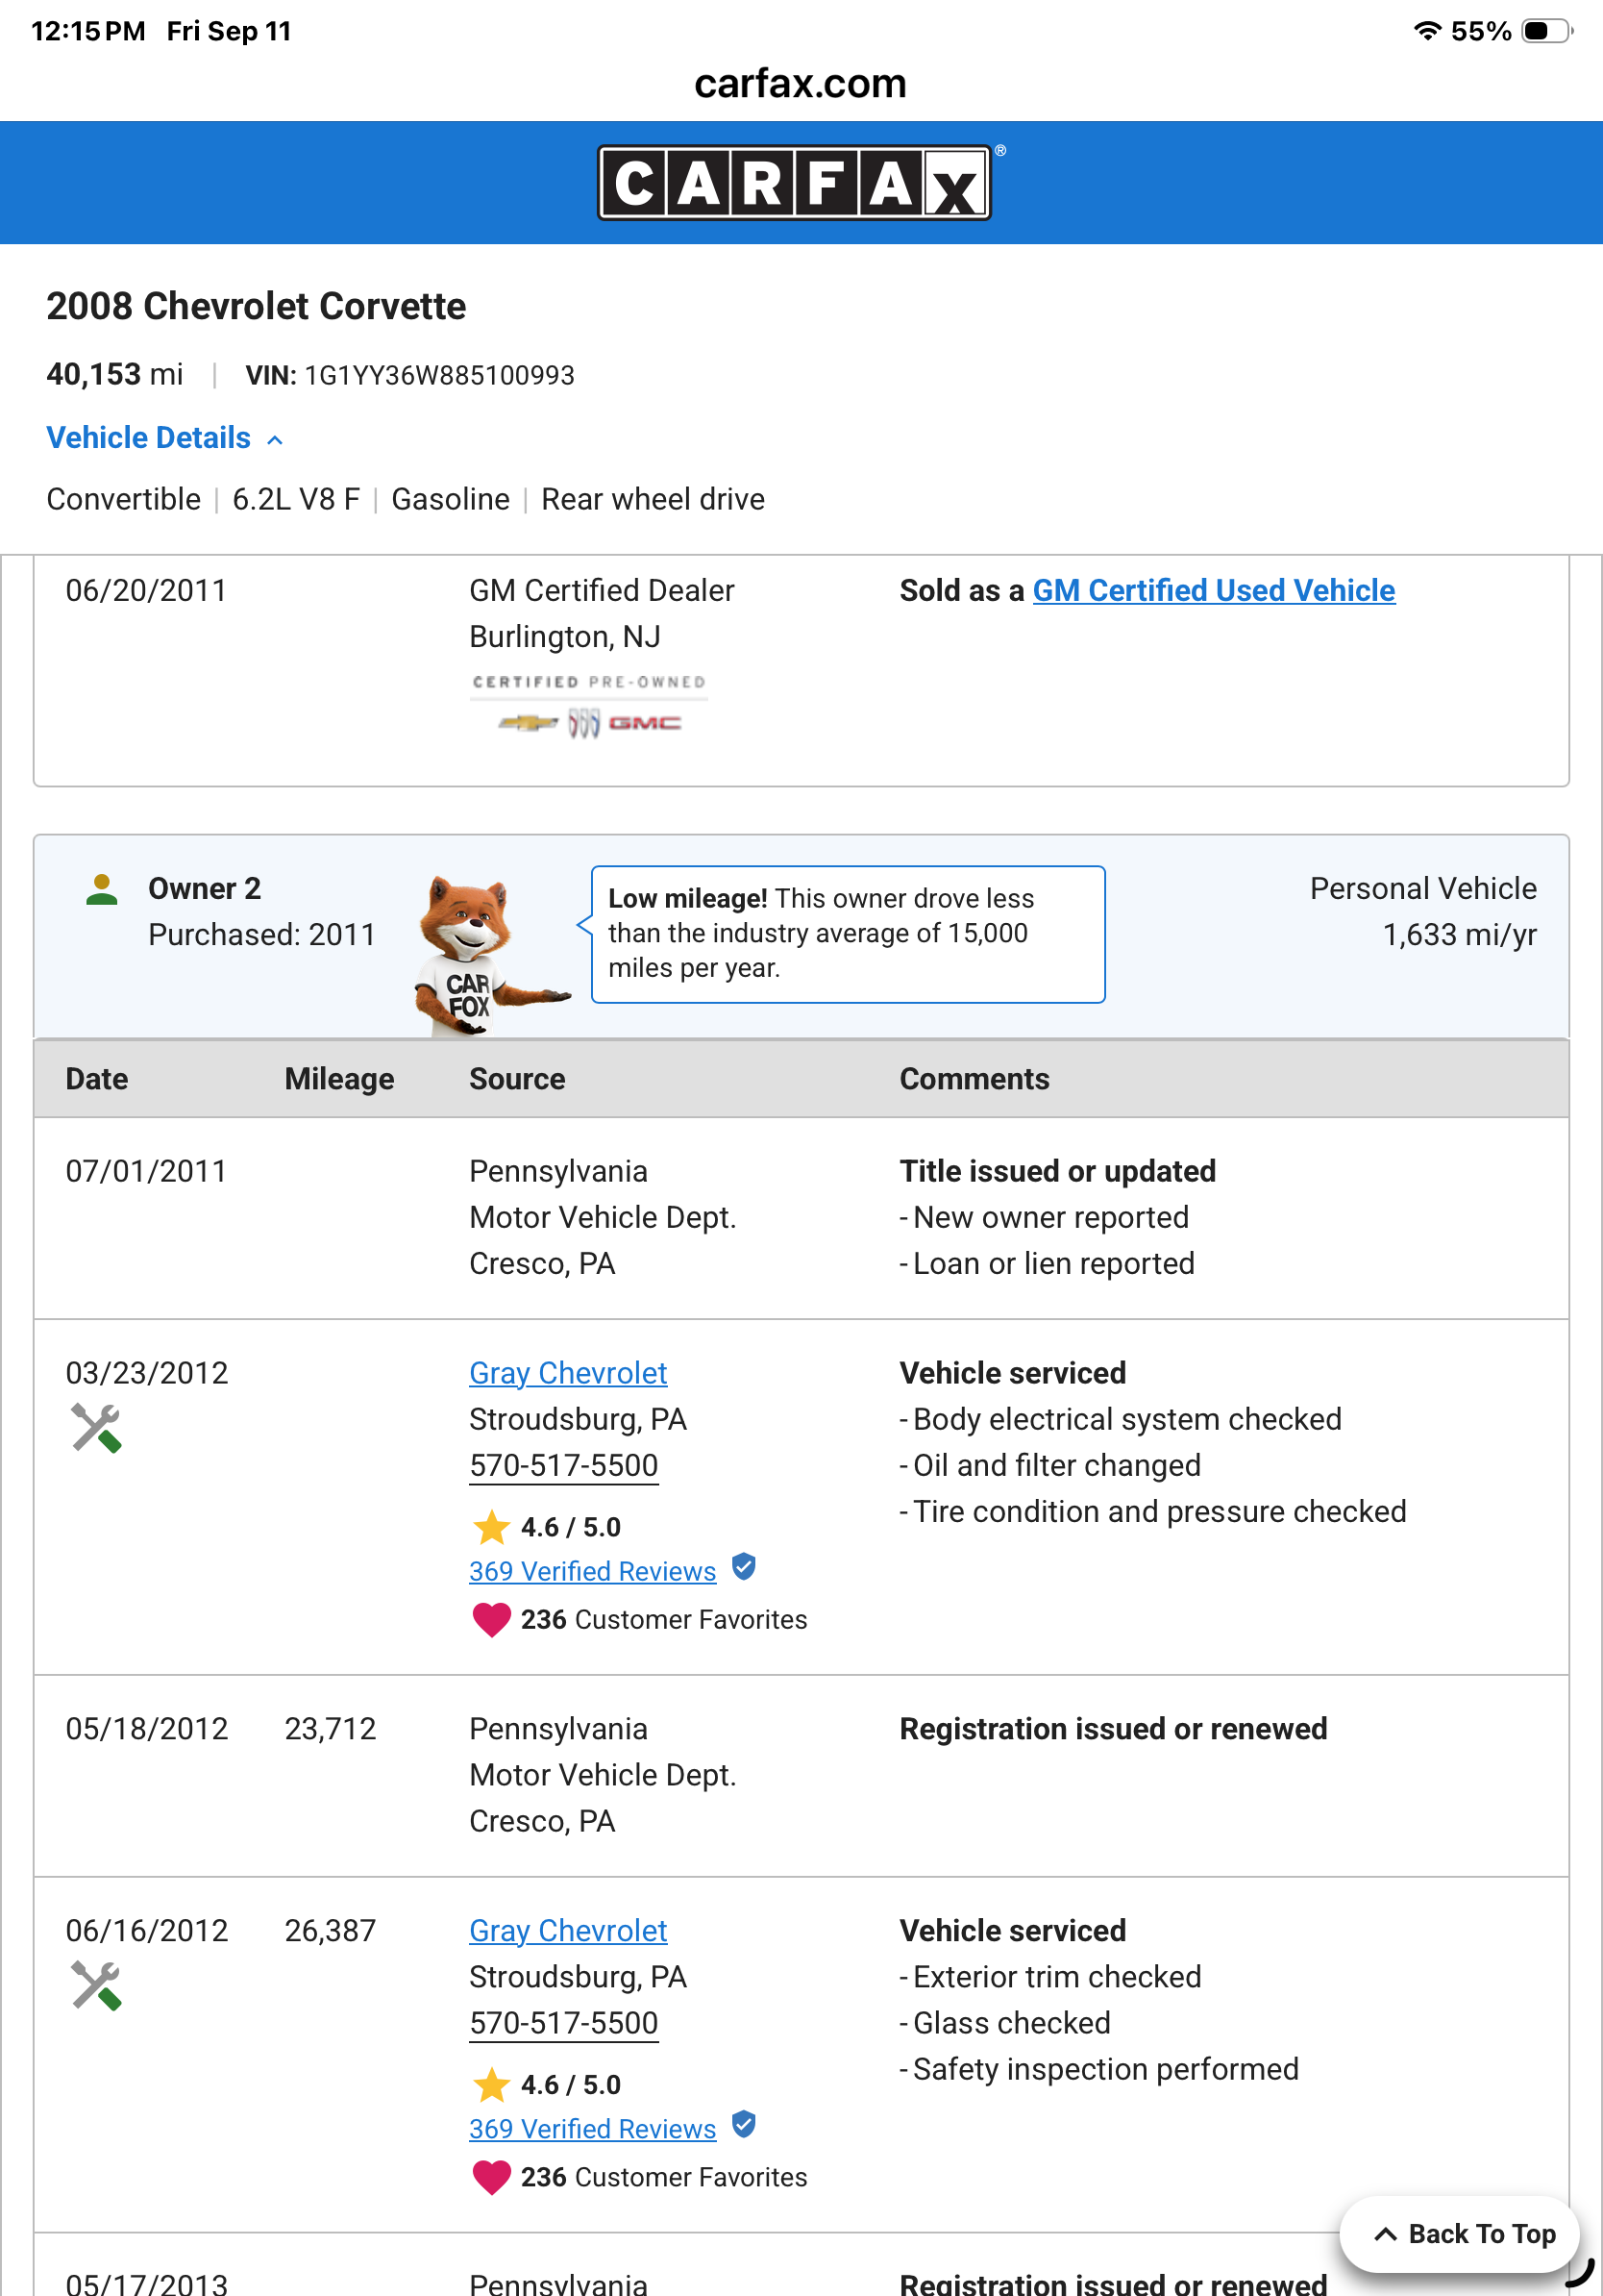
Task: Collapse the Vehicle Details chevron
Action: pos(275,440)
